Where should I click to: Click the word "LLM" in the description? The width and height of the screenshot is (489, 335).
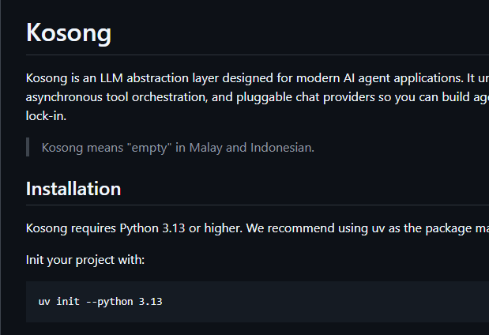coord(111,78)
